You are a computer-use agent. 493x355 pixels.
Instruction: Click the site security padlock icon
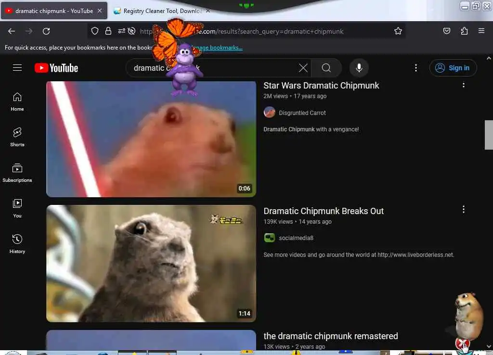point(108,31)
